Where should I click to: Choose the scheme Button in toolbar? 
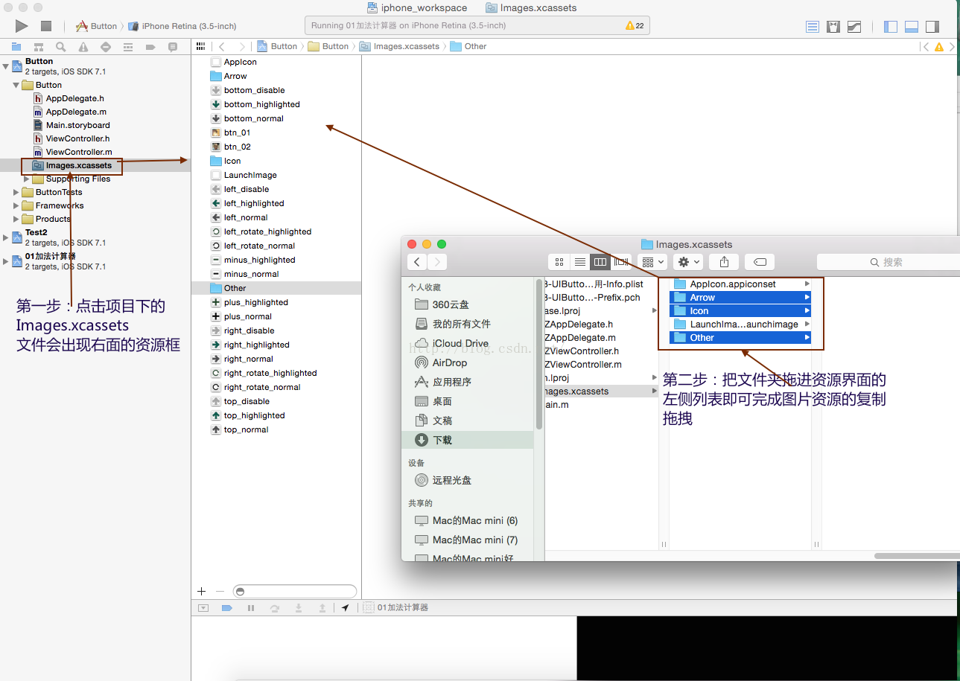tap(97, 26)
